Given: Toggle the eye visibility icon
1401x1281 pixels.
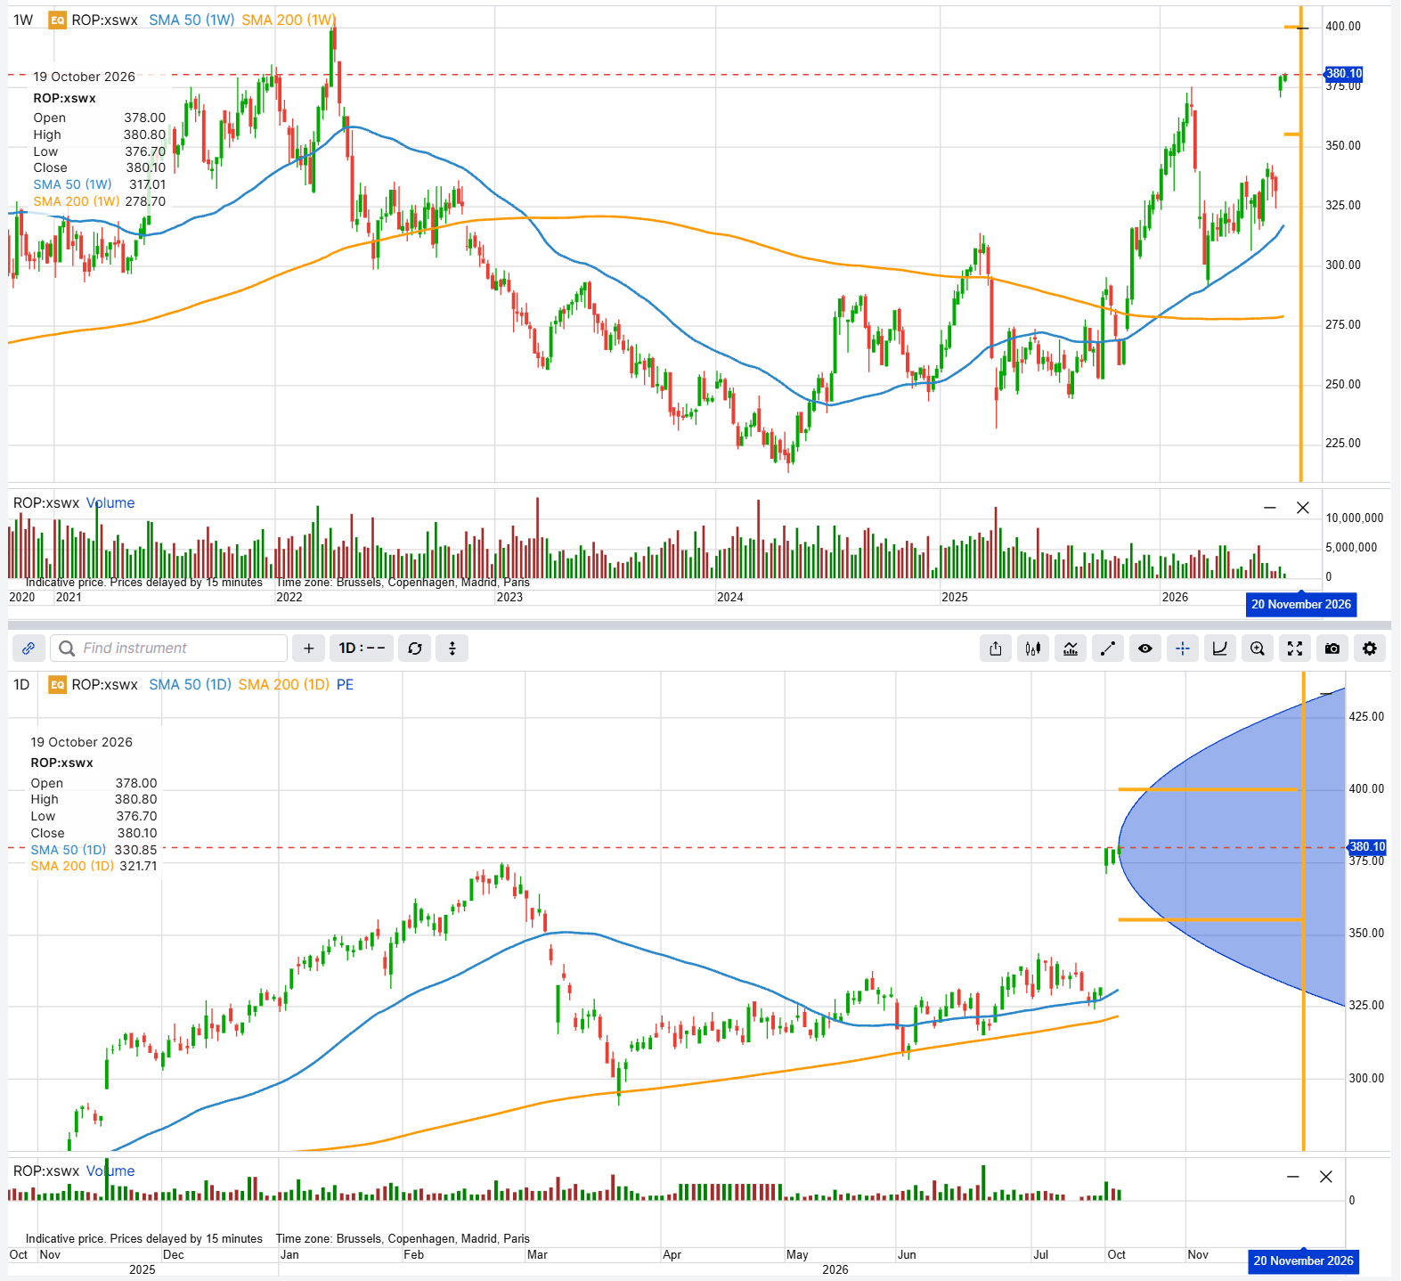Looking at the screenshot, I should (1145, 649).
